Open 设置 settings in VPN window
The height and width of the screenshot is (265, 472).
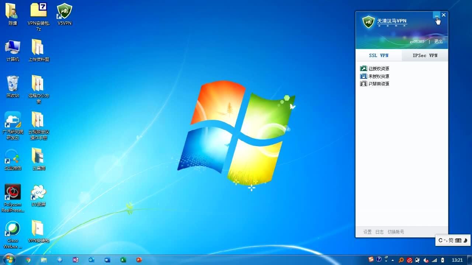click(x=367, y=232)
